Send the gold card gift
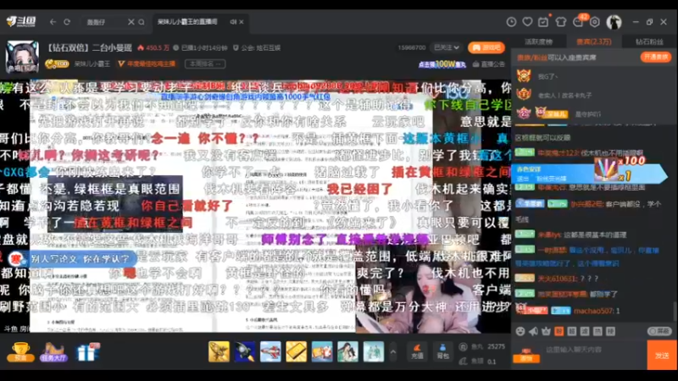This screenshot has width=678, height=381. click(x=296, y=351)
